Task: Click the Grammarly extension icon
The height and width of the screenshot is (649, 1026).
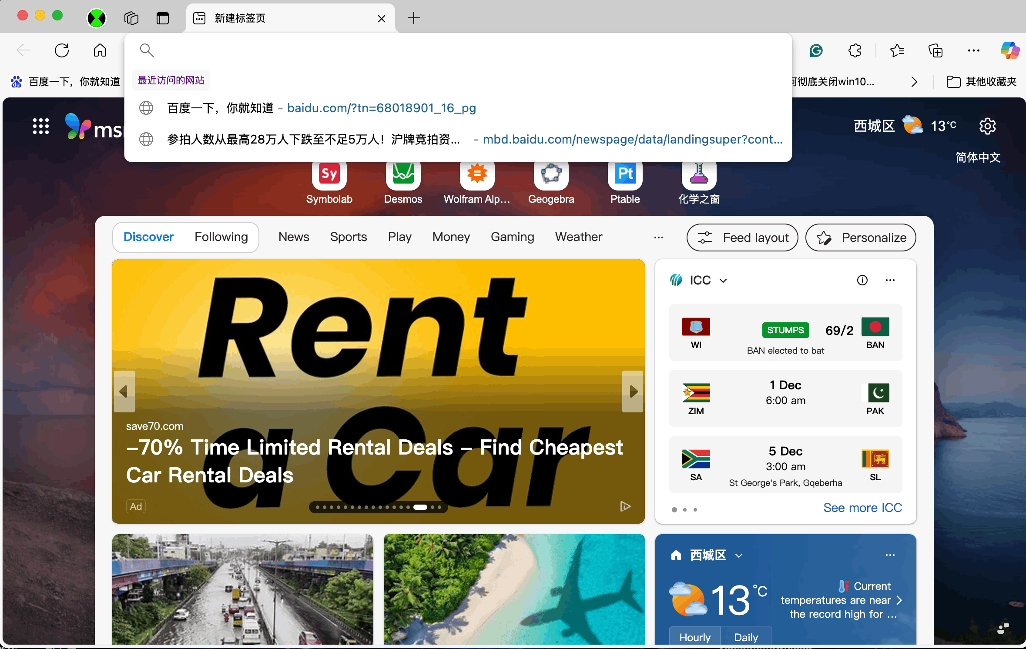Action: coord(816,50)
